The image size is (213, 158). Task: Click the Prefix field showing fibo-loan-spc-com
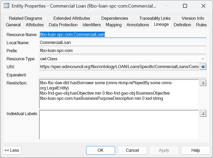tap(104, 50)
